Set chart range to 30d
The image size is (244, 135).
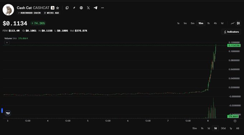[x=223, y=128]
